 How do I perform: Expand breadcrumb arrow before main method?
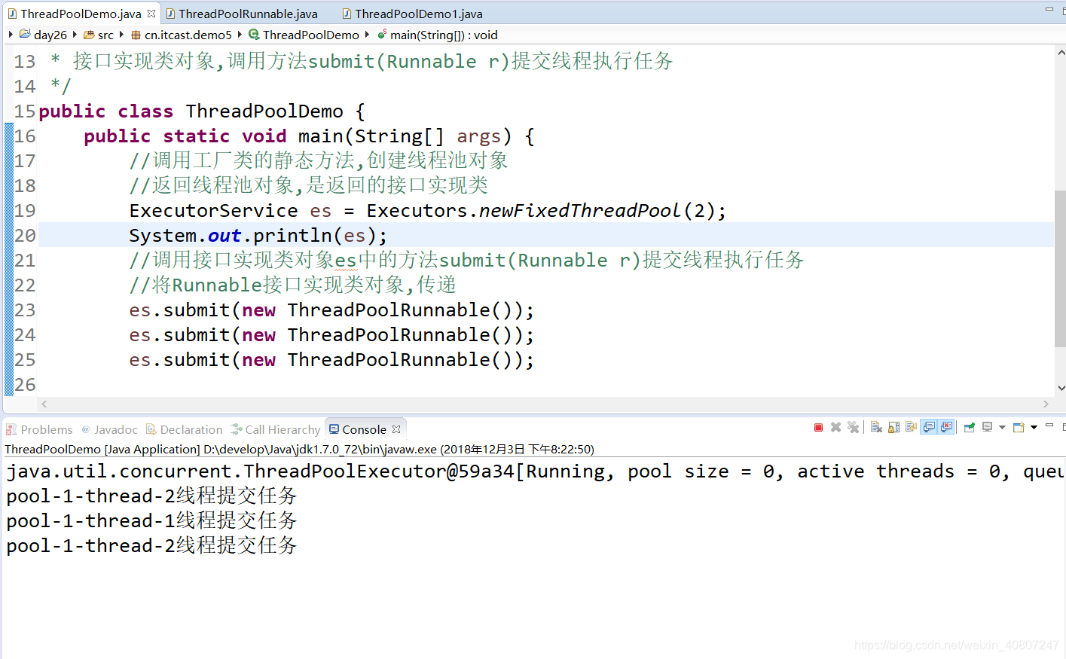click(x=367, y=34)
